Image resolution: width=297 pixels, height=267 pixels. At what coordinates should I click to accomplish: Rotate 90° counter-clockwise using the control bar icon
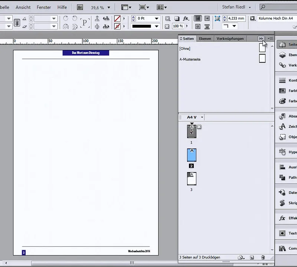tap(75, 18)
